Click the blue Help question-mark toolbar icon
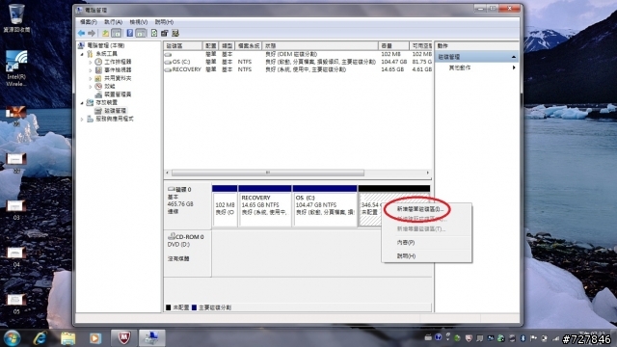 130,33
